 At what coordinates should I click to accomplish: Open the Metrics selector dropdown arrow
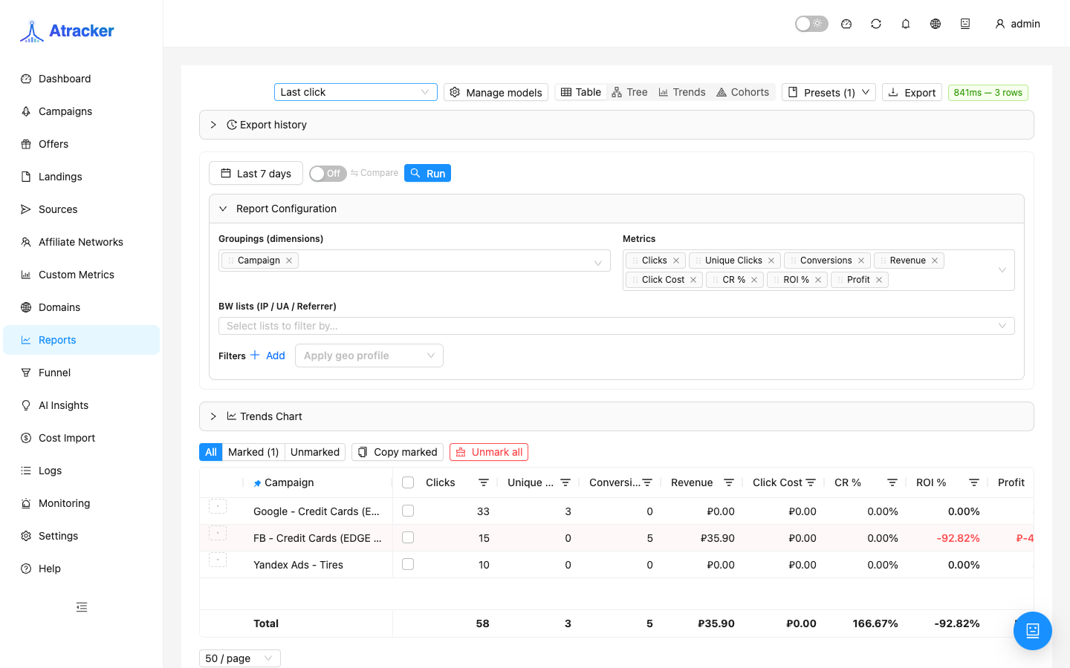(1002, 270)
